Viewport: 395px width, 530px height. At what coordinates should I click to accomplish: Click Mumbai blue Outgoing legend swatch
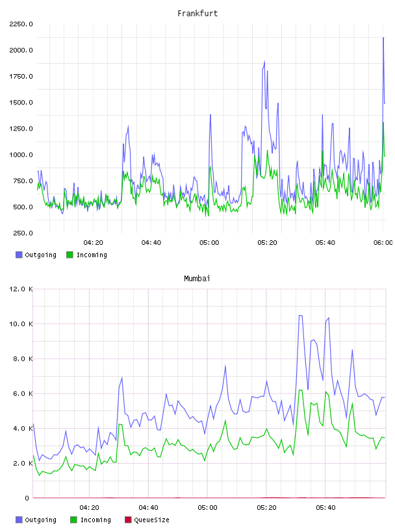click(19, 520)
